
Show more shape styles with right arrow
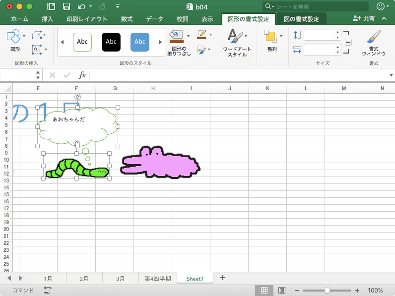pyautogui.click(x=160, y=42)
